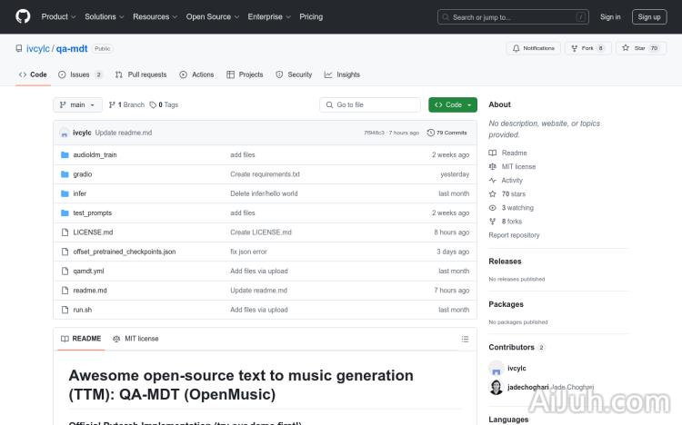Click the 'Delete infer/hello world' commit message
The image size is (682, 425).
264,193
